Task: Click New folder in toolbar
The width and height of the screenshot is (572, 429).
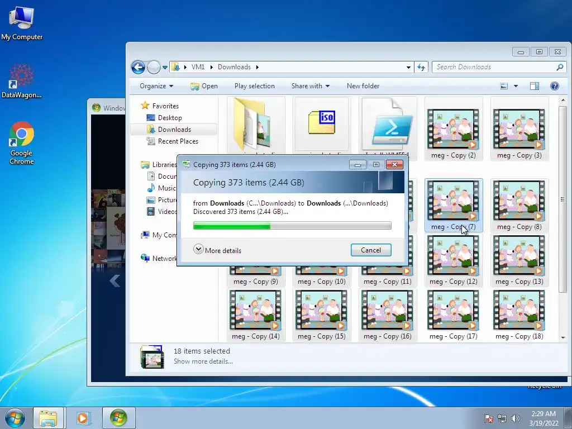Action: 363,86
